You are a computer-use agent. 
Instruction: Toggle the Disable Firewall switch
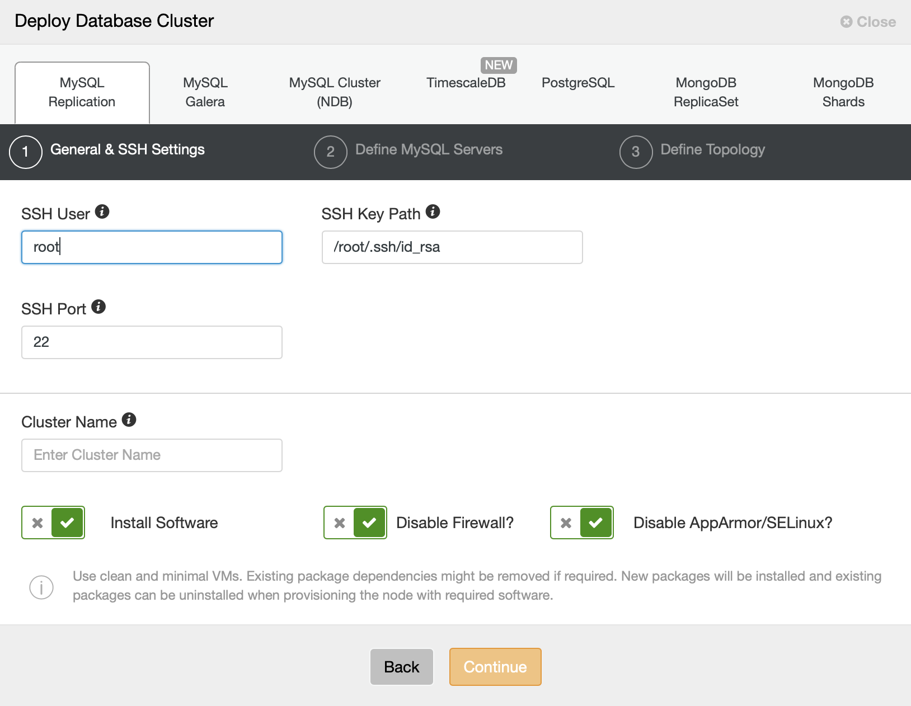click(355, 523)
